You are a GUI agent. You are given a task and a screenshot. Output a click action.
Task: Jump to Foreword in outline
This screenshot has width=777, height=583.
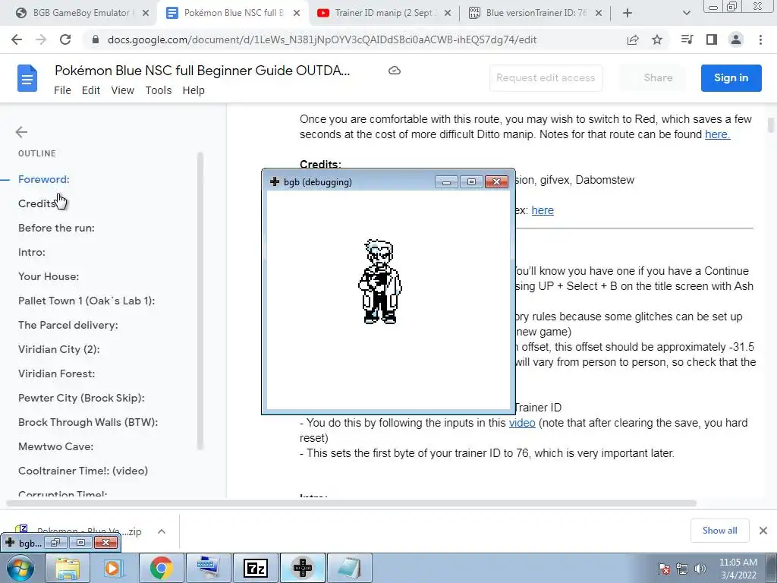click(43, 179)
